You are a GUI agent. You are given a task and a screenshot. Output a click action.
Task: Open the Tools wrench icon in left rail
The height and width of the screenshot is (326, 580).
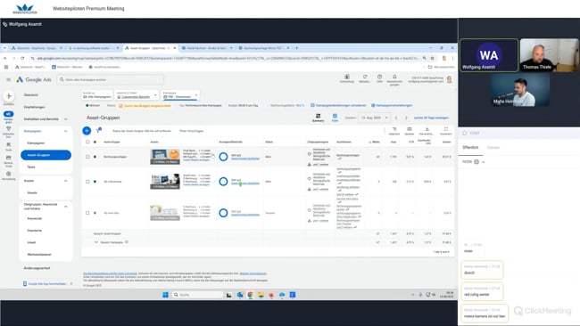coord(9,144)
